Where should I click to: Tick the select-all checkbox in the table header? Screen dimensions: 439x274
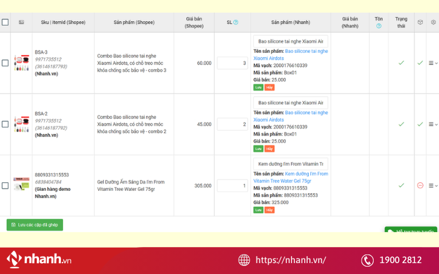click(x=5, y=22)
